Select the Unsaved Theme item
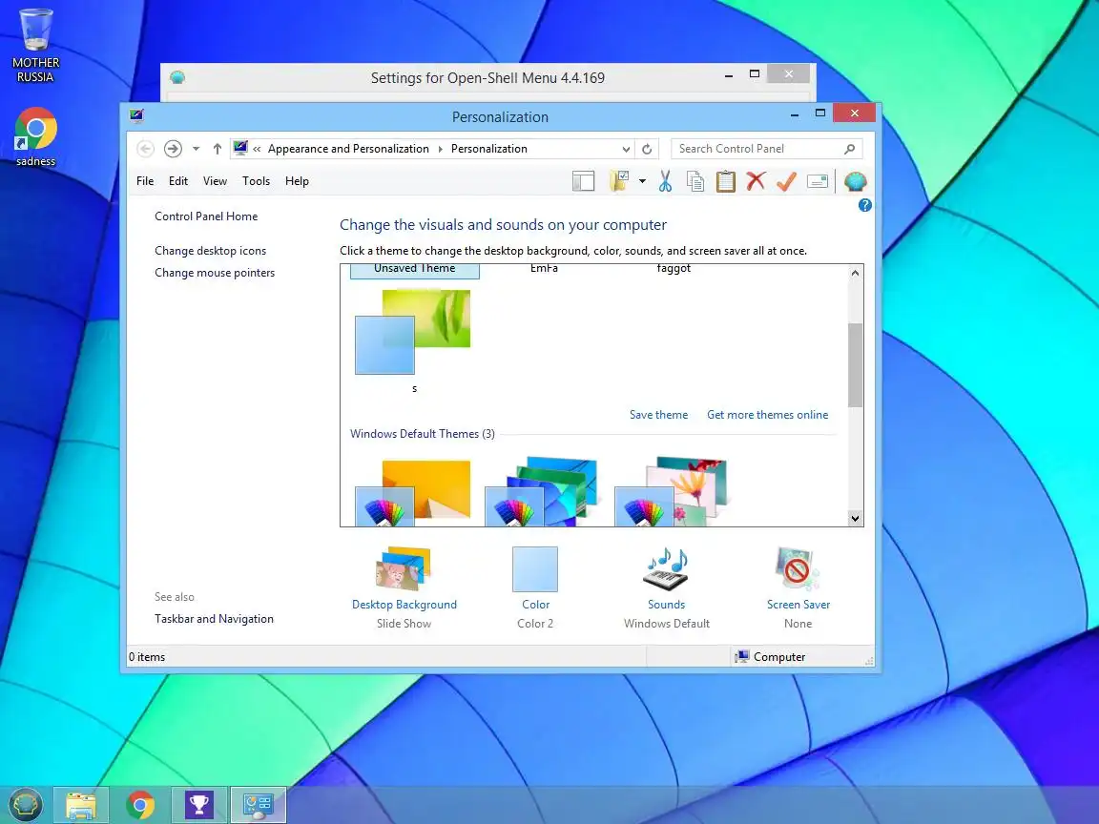The height and width of the screenshot is (824, 1099). (414, 271)
